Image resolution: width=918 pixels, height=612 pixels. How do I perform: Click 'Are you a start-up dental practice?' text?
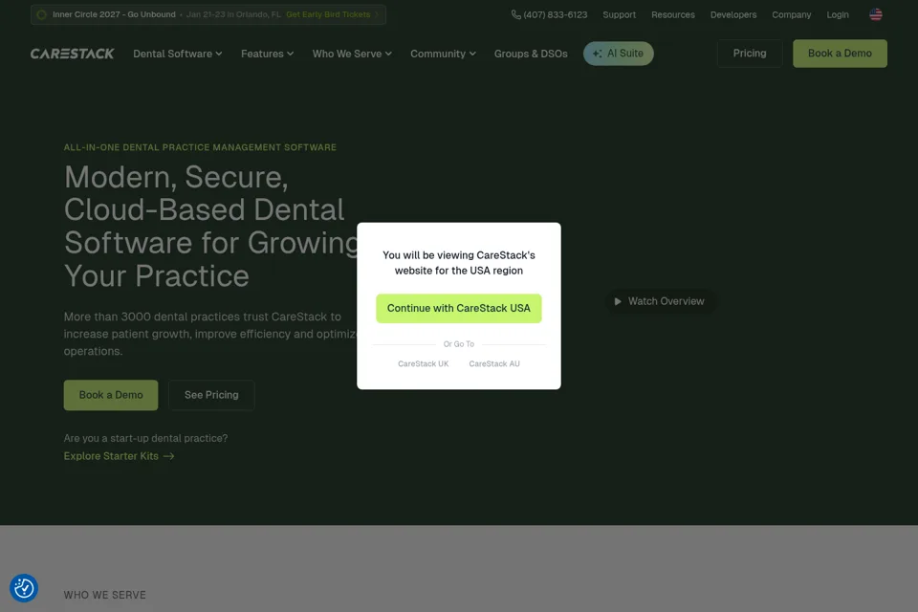[x=145, y=438]
